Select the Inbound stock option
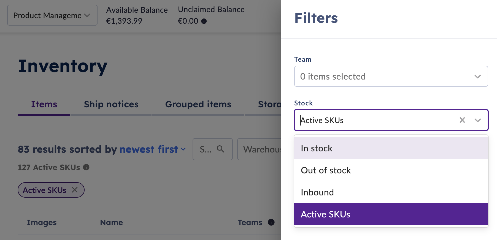497x240 pixels. pyautogui.click(x=391, y=192)
